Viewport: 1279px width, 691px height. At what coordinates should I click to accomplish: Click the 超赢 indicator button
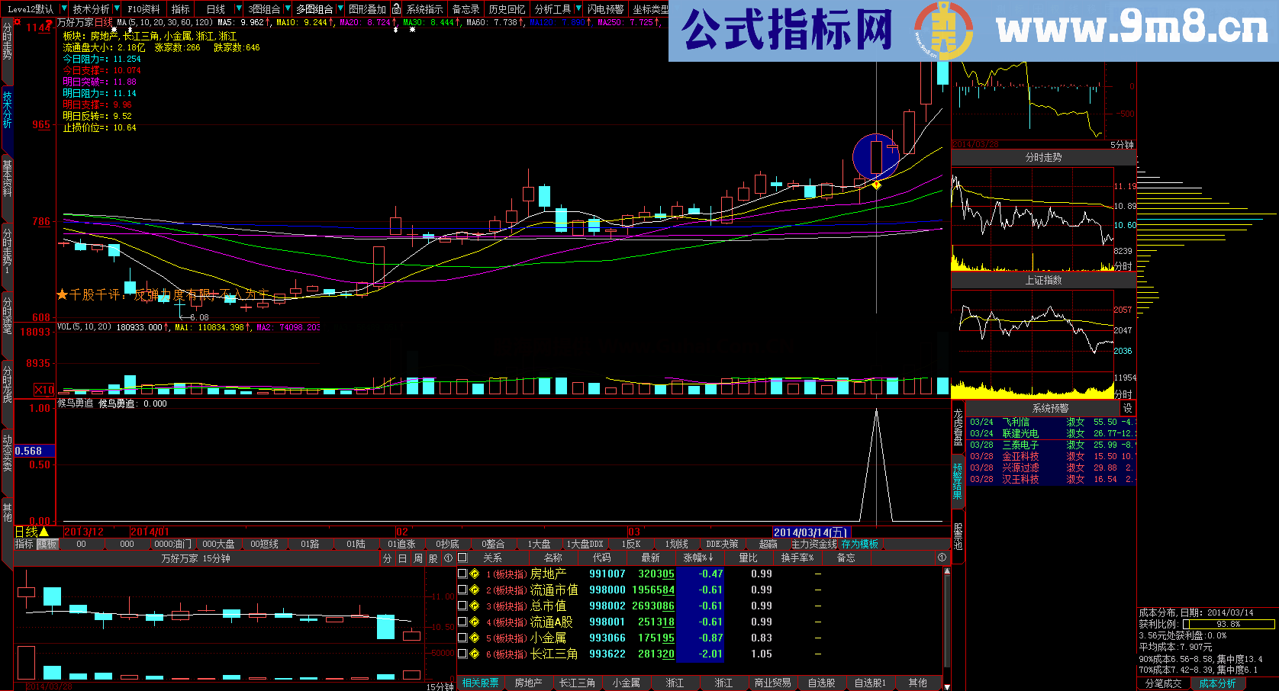click(x=768, y=544)
